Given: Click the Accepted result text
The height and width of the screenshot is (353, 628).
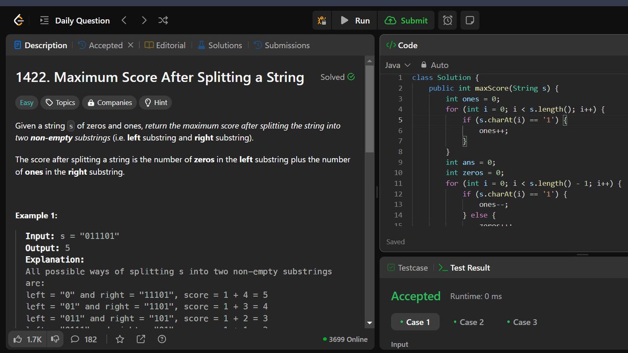Looking at the screenshot, I should 416,296.
